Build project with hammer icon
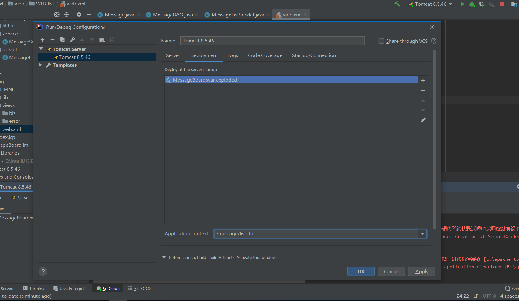Viewport: 519px width, 301px height. [x=397, y=4]
